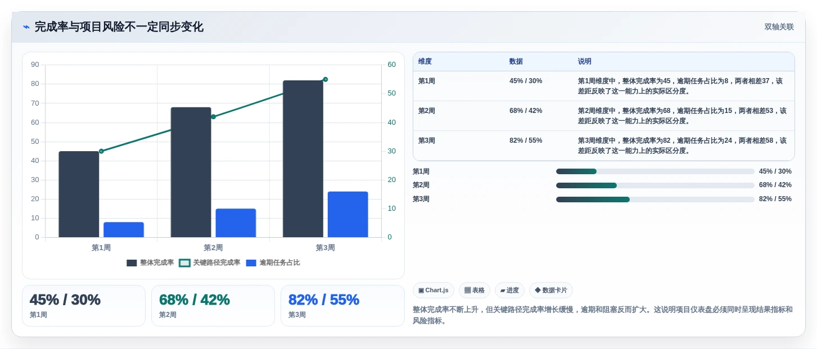Viewport: 817px width, 349px height.
Task: Click the 第3周 x-axis label
Action: 326,248
